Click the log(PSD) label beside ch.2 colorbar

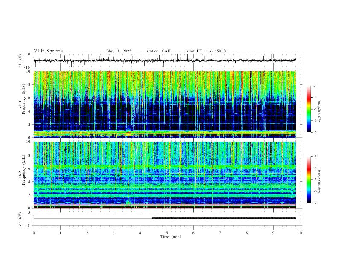point(319,181)
